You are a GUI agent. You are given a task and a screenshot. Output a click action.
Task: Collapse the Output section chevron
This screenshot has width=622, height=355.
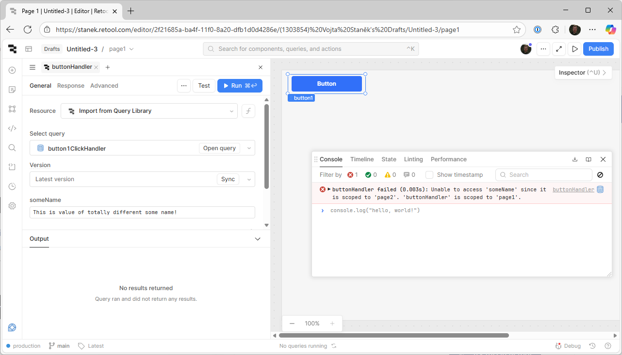tap(258, 239)
